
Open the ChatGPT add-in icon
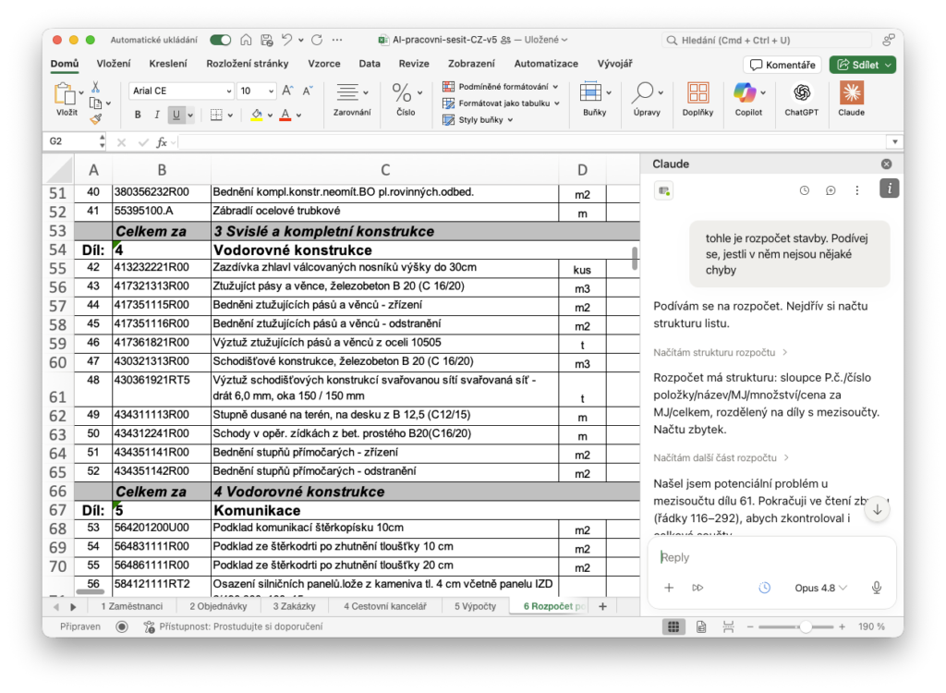click(801, 93)
